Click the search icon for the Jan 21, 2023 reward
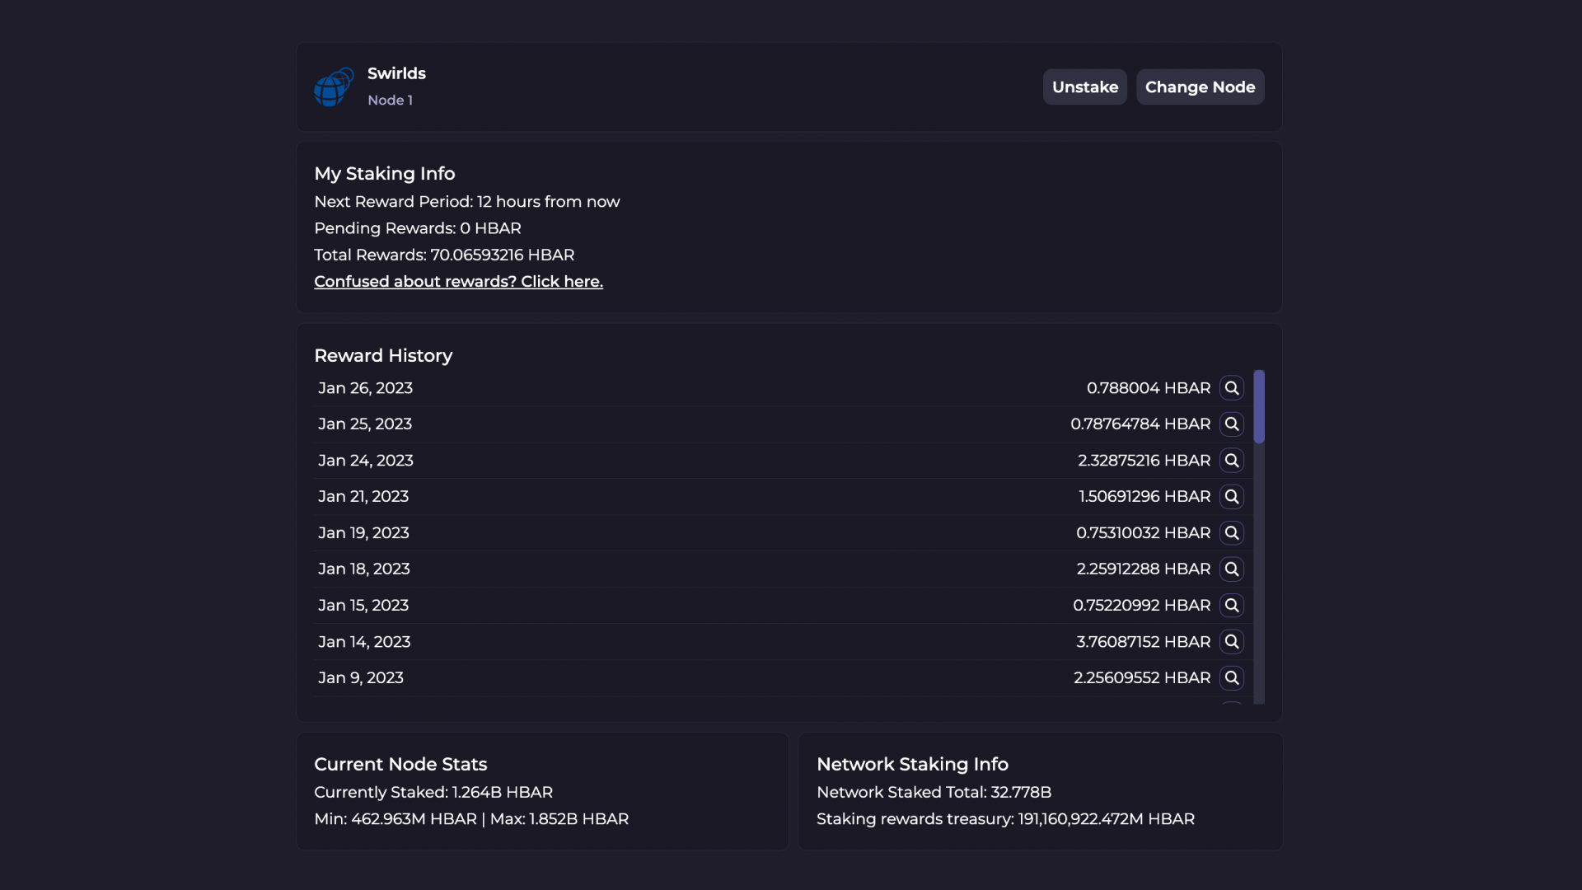 [x=1231, y=497]
